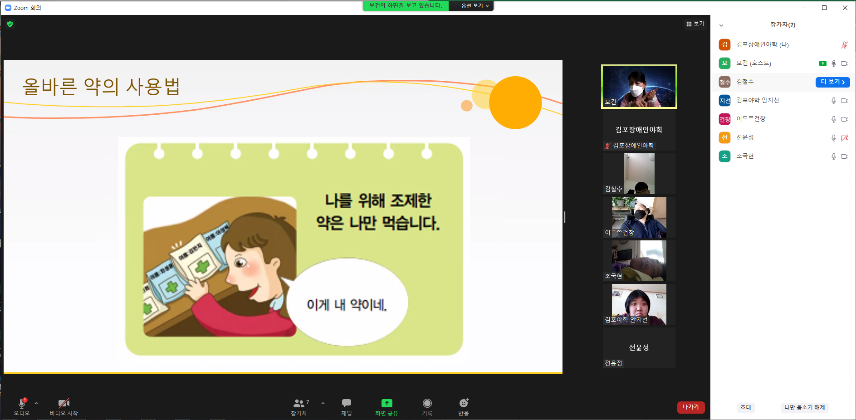The image size is (856, 420).
Task: Select the 전윤정 video tile
Action: coord(639,348)
